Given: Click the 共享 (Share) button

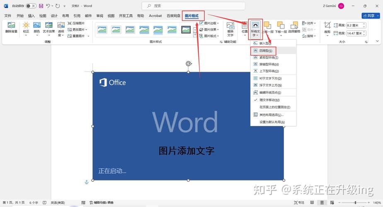Looking at the screenshot, I should click(371, 16).
